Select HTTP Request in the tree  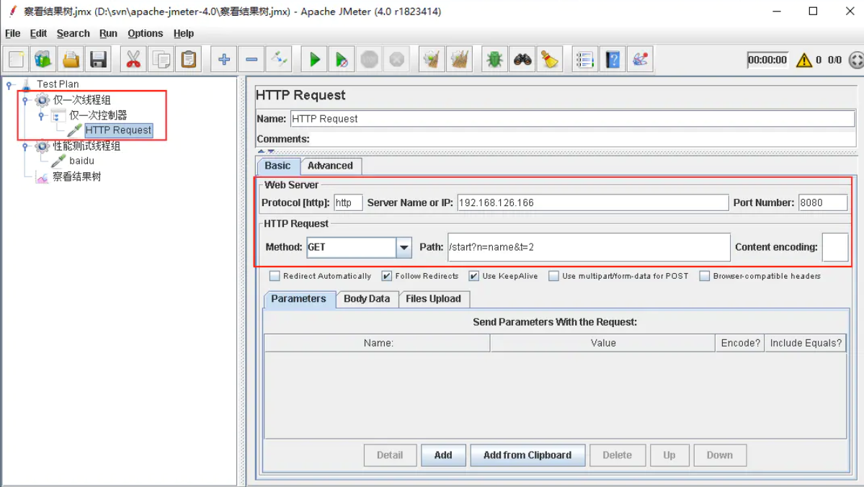(118, 130)
